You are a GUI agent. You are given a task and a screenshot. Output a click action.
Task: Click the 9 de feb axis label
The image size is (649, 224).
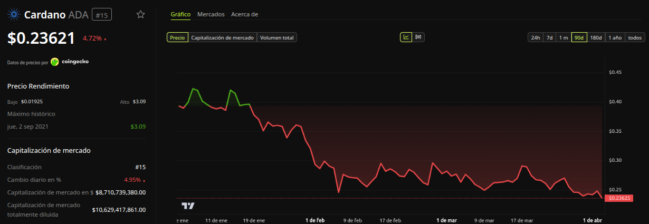[352, 220]
